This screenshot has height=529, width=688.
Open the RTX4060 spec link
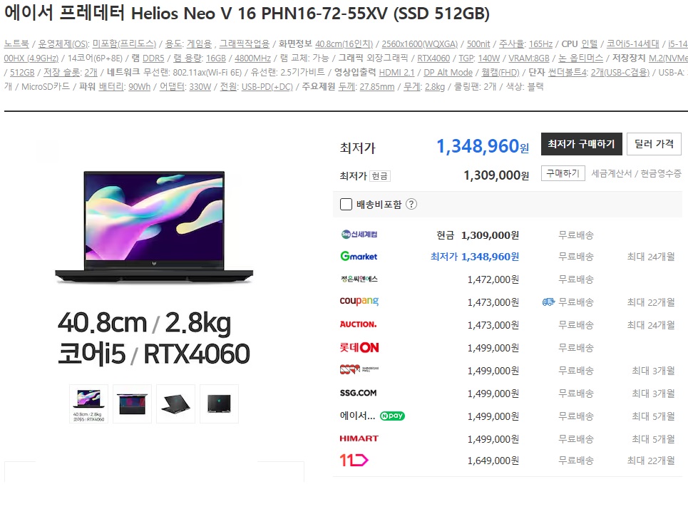[x=433, y=58]
